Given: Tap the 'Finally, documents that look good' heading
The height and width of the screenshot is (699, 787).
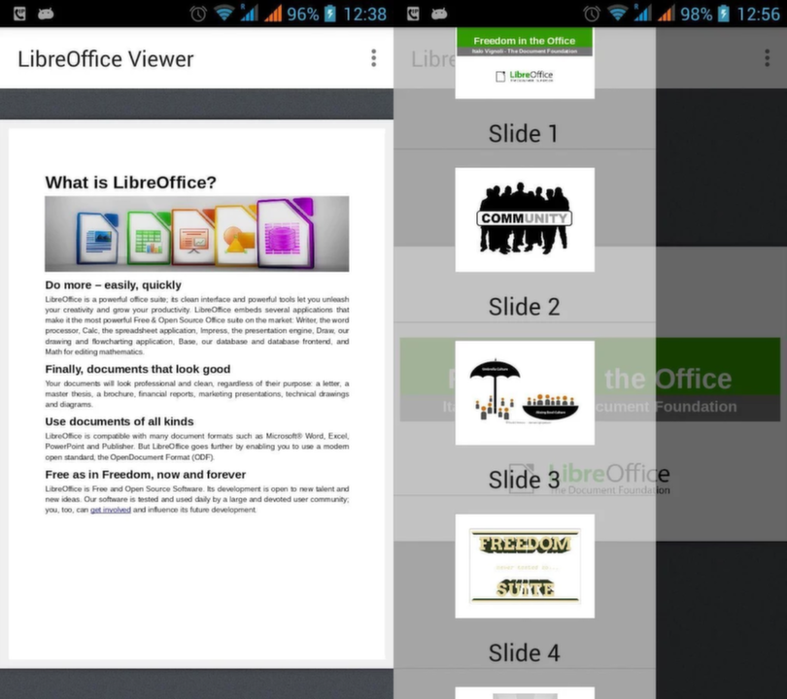Looking at the screenshot, I should 138,369.
